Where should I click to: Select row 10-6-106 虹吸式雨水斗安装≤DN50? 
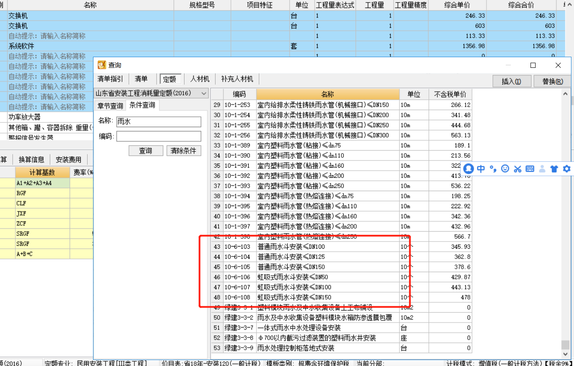coord(341,277)
